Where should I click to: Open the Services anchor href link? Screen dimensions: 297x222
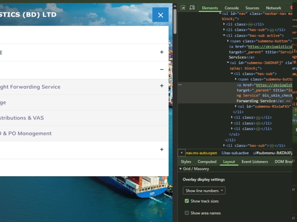(x=270, y=47)
